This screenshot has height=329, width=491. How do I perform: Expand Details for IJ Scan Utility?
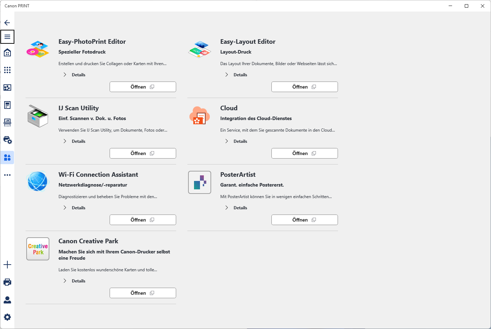pyautogui.click(x=75, y=141)
